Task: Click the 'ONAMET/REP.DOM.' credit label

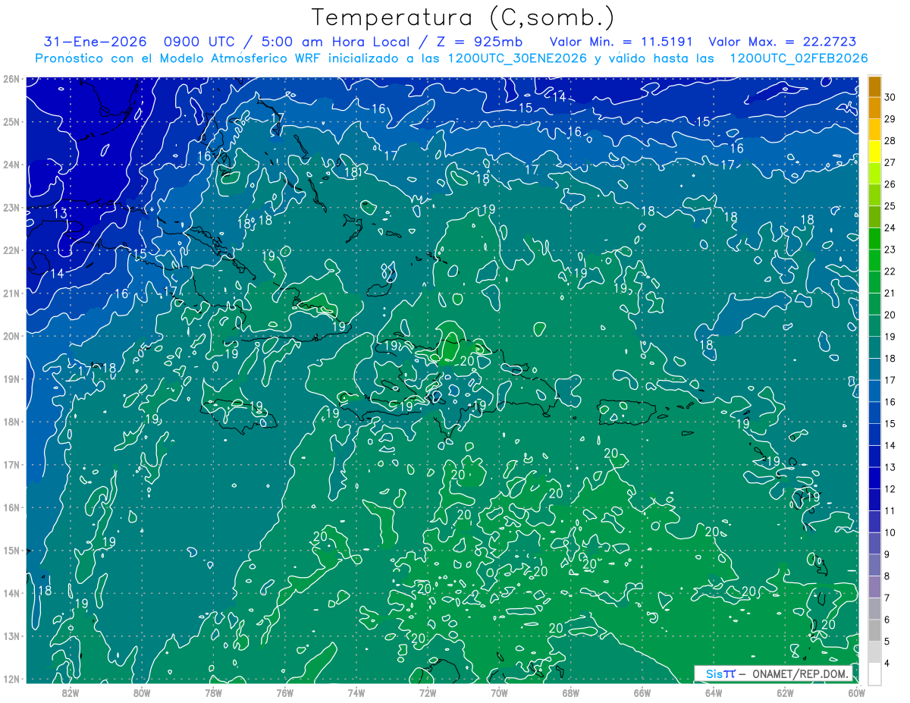Action: tap(802, 673)
